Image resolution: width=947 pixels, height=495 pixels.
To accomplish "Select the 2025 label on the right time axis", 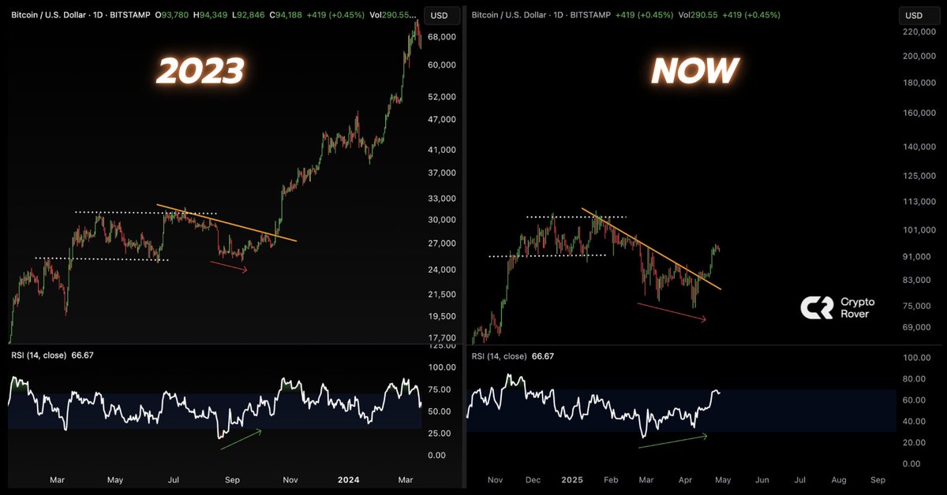I will pyautogui.click(x=572, y=479).
